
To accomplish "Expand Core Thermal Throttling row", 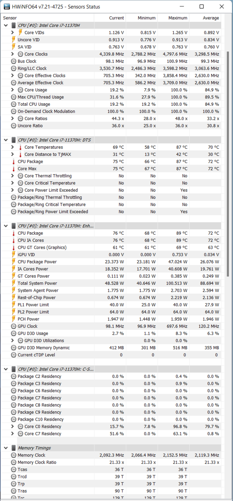I will tap(13, 176).
